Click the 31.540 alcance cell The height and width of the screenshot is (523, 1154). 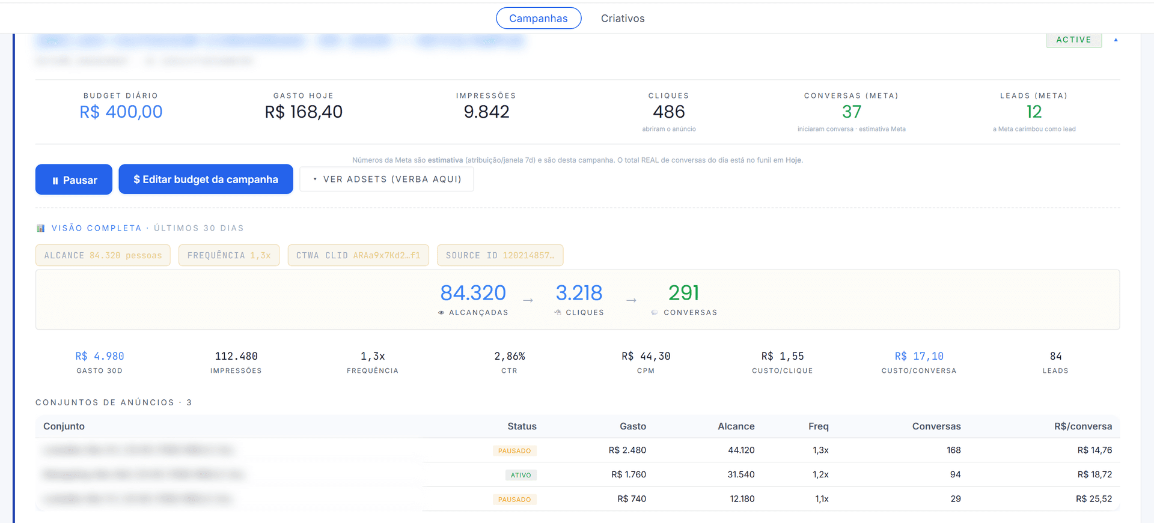(741, 474)
